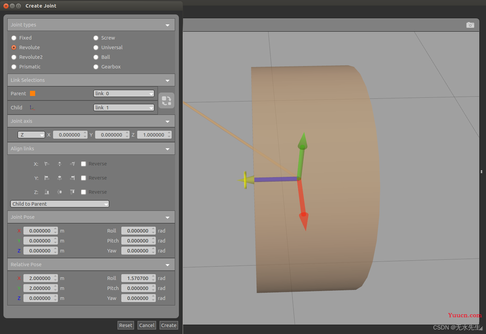Open the joint axis preset dropdown showing Z
The image size is (486, 334).
(31, 135)
